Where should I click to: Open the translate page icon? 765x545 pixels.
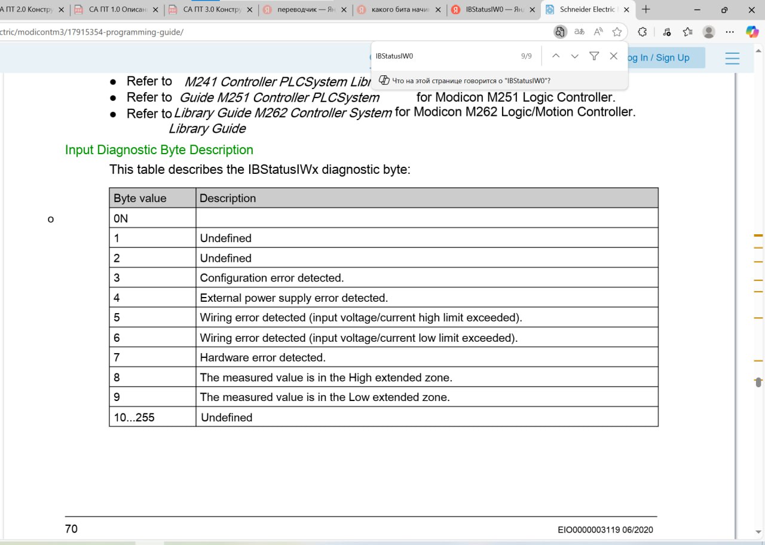[x=579, y=32]
